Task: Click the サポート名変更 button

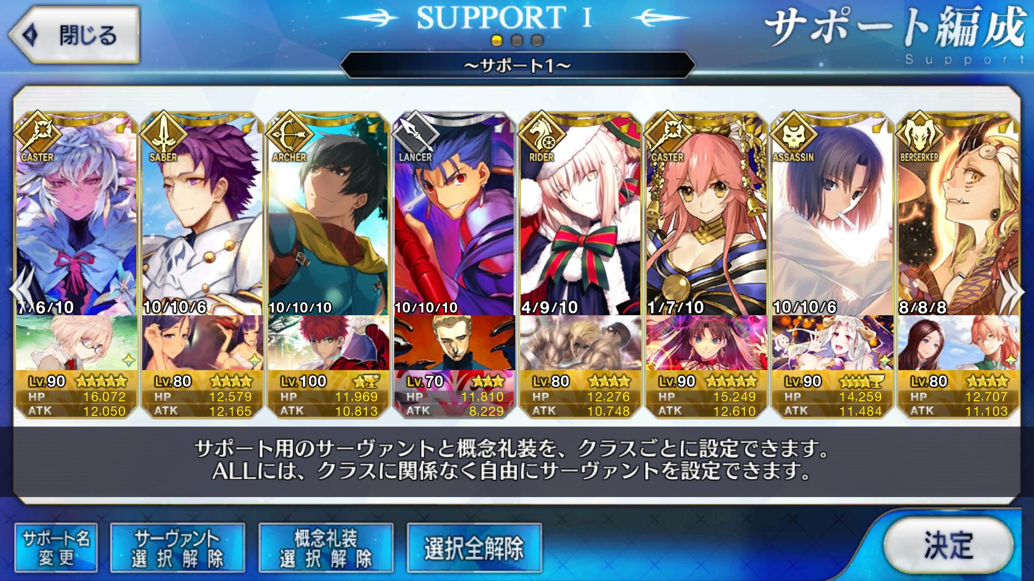Action: click(56, 548)
